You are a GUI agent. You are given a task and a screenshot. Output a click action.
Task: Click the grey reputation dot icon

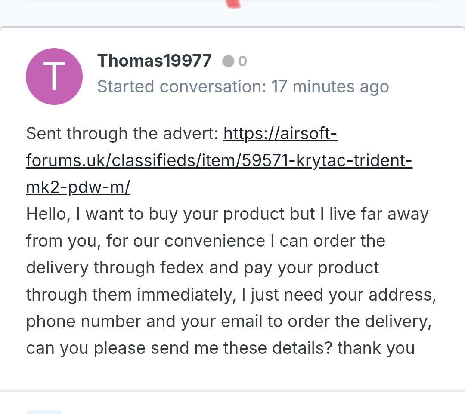click(x=228, y=61)
